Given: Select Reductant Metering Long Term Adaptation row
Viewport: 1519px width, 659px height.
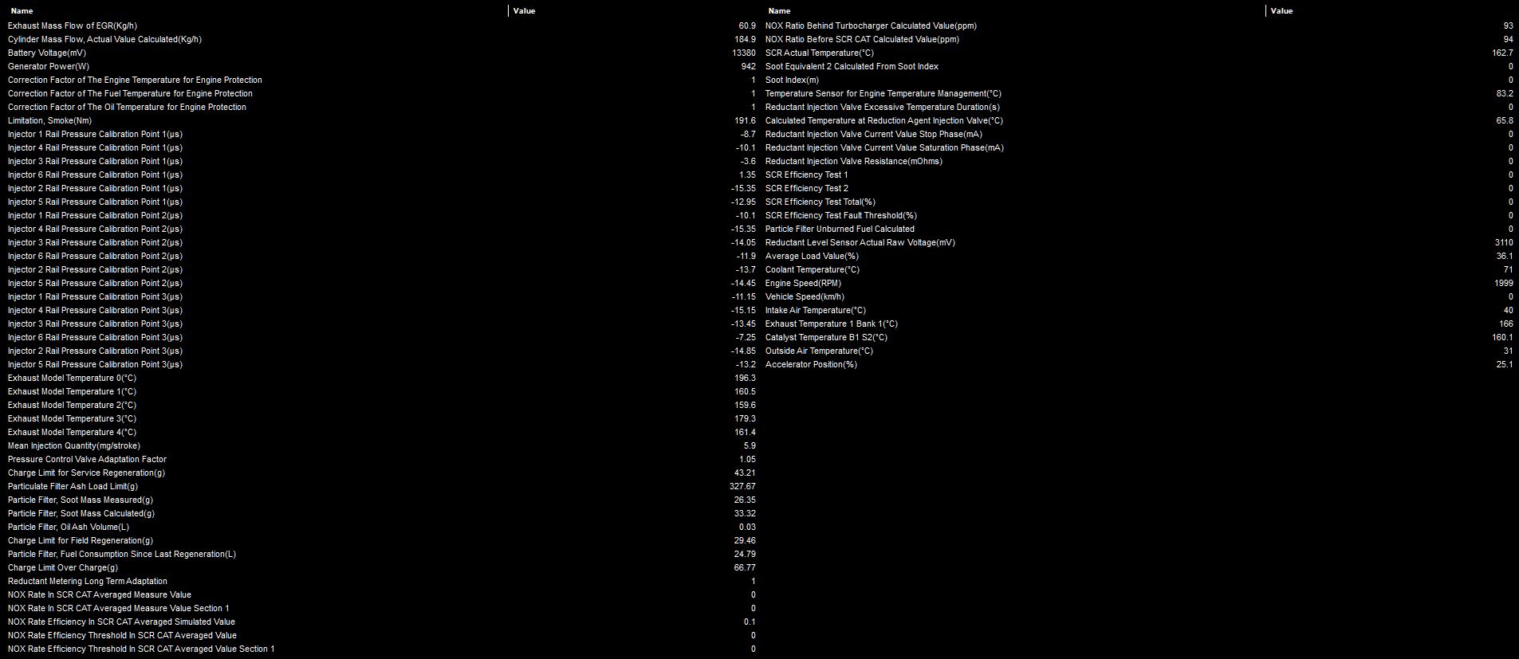Looking at the screenshot, I should [x=381, y=581].
